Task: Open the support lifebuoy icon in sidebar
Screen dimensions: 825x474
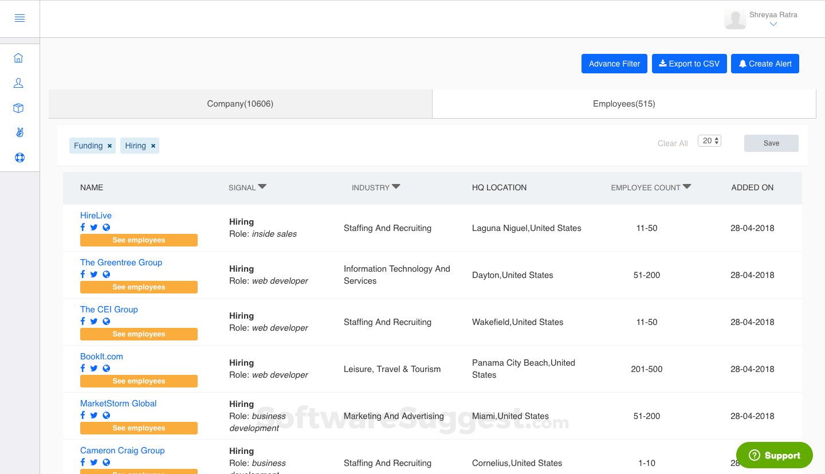Action: 19,157
